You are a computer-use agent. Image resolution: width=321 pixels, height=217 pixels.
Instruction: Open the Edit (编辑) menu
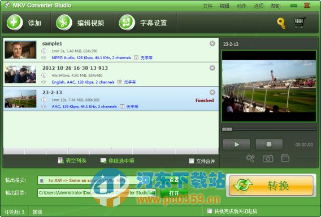click(x=224, y=6)
